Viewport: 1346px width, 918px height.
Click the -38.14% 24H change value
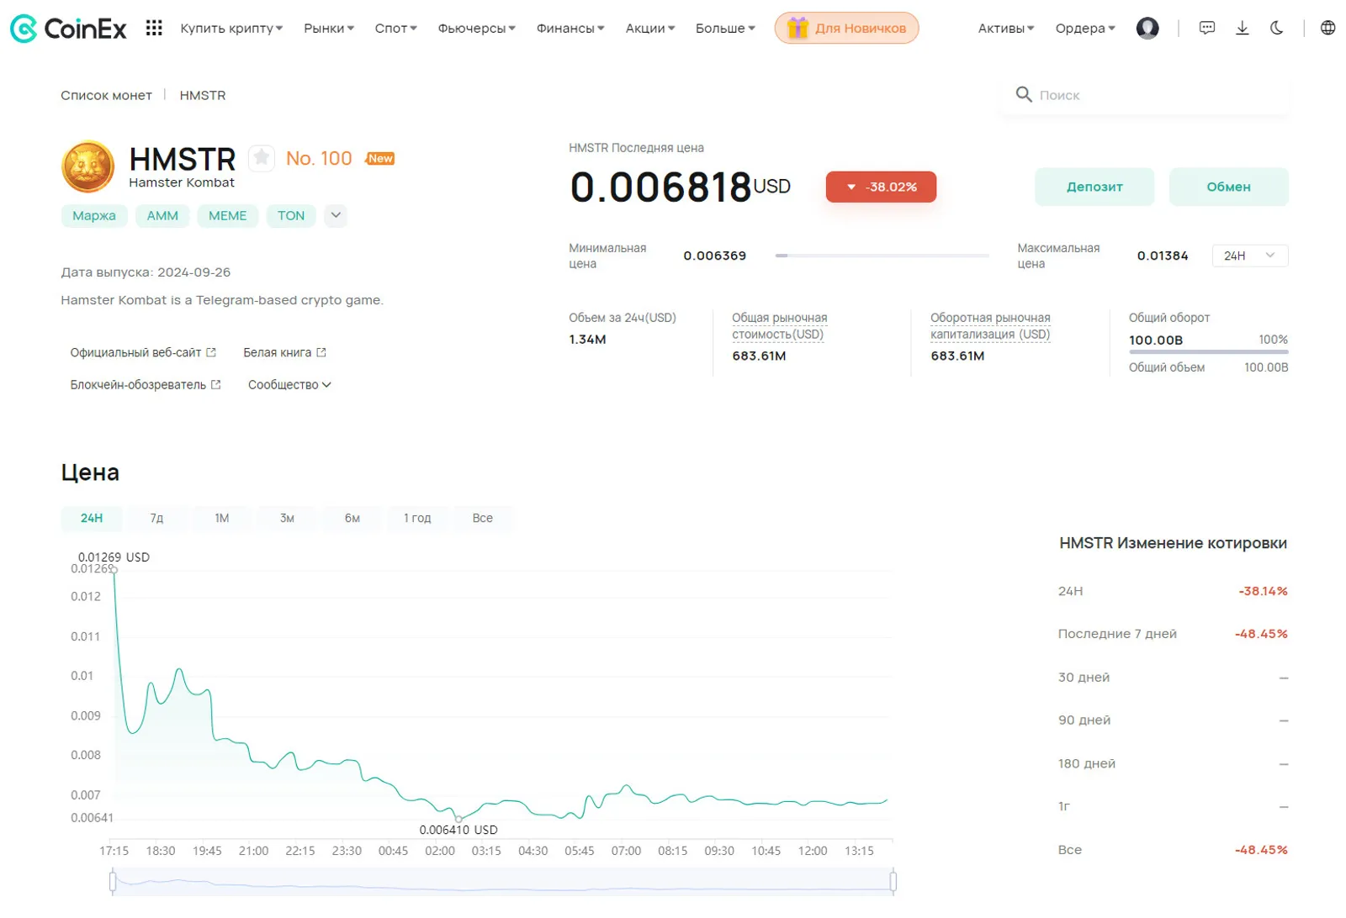click(1263, 592)
